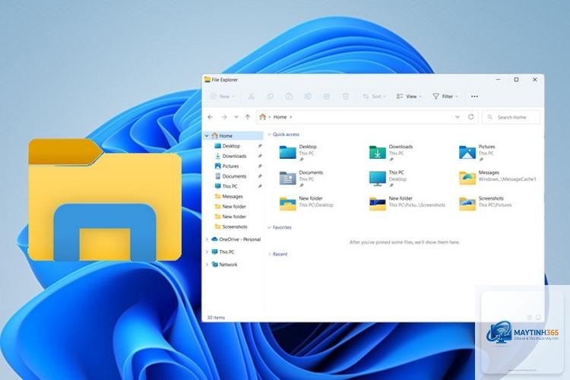This screenshot has width=570, height=380.
Task: Open the New item dropdown
Action: click(x=222, y=97)
